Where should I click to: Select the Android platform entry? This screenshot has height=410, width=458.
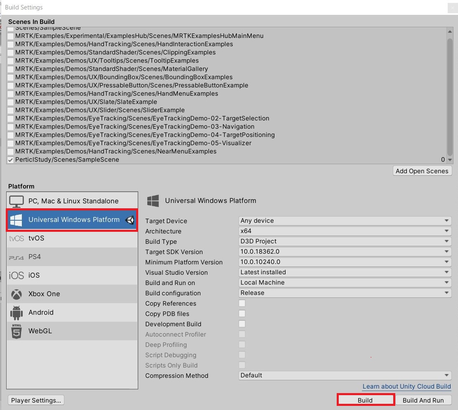point(72,313)
